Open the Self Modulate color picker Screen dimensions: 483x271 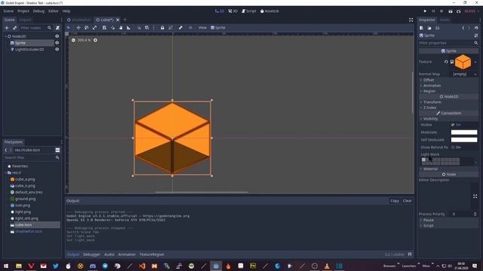tap(464, 140)
